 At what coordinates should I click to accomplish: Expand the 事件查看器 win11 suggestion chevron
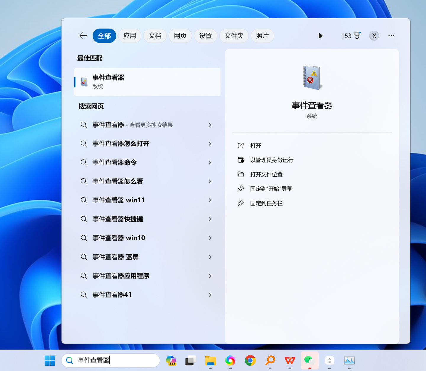click(210, 200)
